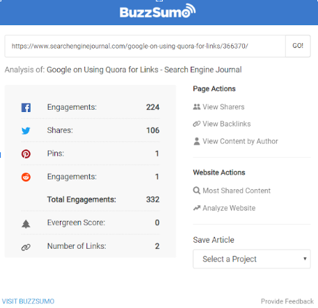Click the dropdown arrow in Save Article
This screenshot has width=318, height=308.
point(305,259)
